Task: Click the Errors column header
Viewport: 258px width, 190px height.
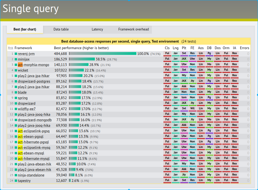Action: pyautogui.click(x=244, y=48)
